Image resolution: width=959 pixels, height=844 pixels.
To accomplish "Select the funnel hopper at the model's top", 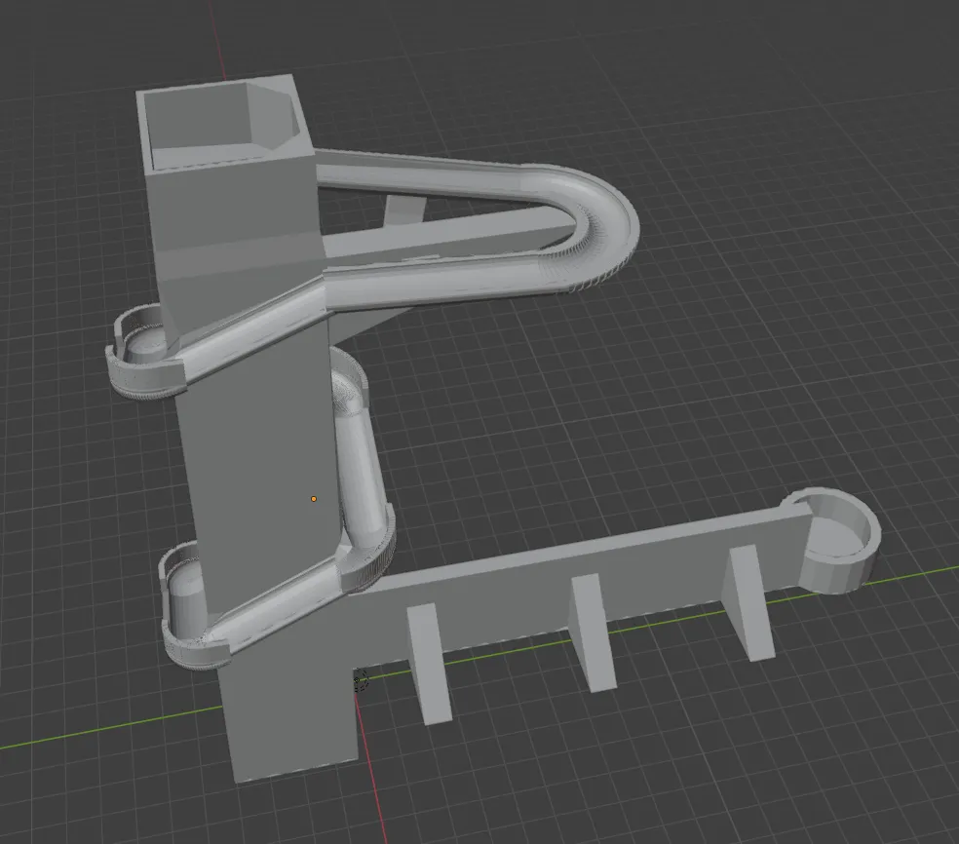I will [x=214, y=117].
